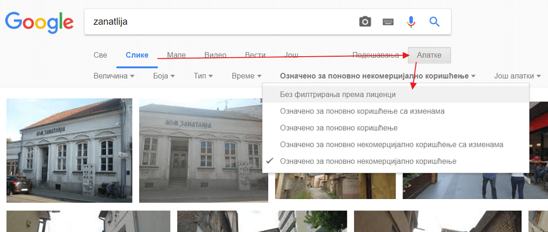Pick the Означено за поновно коришћење option
This screenshot has height=232, width=548.
click(395, 128)
